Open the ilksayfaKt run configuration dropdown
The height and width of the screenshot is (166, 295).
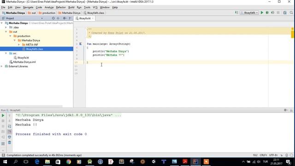point(249,12)
